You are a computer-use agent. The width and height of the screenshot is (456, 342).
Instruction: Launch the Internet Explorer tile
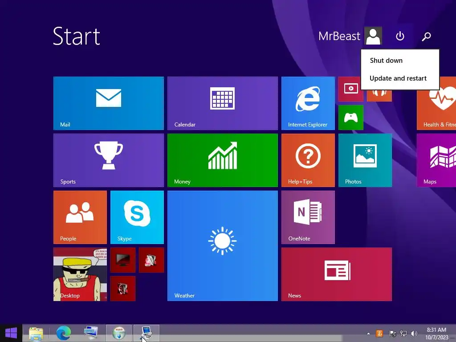pyautogui.click(x=308, y=103)
